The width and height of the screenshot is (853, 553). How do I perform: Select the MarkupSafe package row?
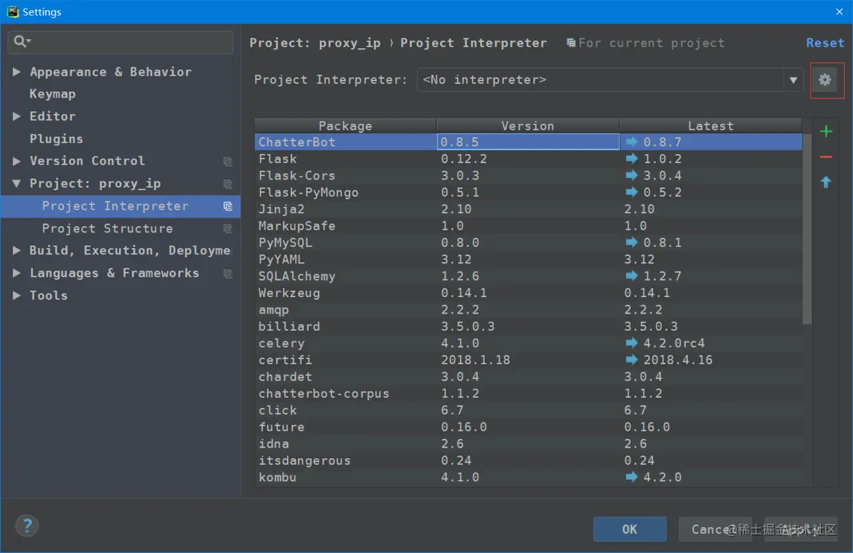(x=528, y=226)
